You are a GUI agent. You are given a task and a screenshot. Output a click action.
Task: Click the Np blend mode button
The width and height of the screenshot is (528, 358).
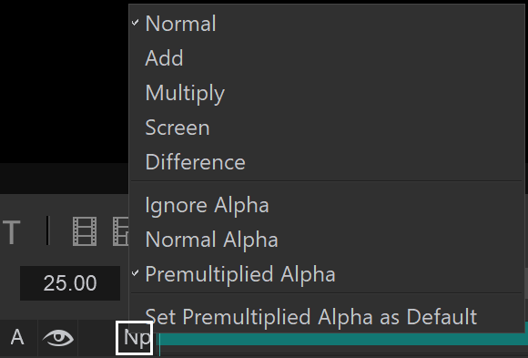coord(135,338)
